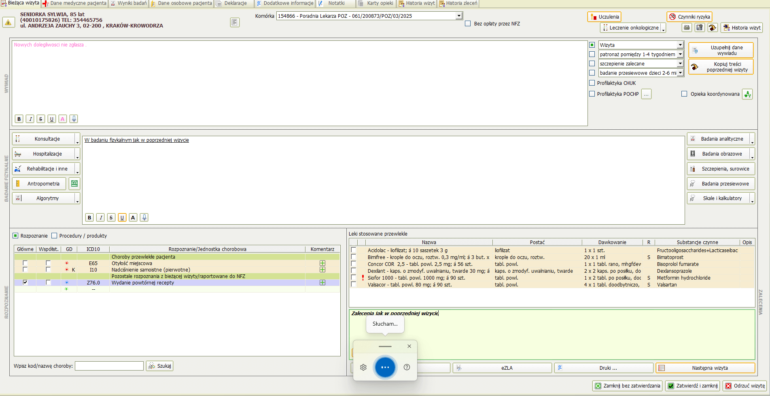770x396 pixels.
Task: Click the disease code/name input field
Action: tap(109, 366)
